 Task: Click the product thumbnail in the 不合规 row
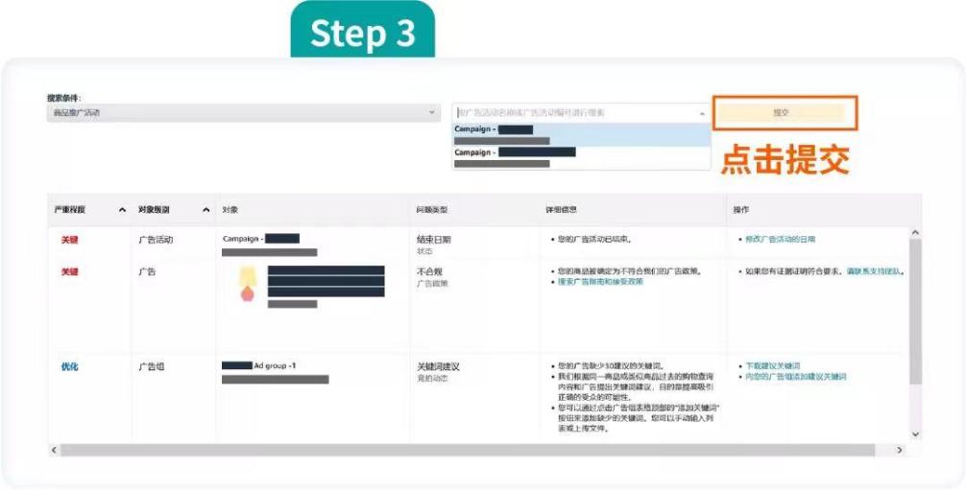(248, 285)
